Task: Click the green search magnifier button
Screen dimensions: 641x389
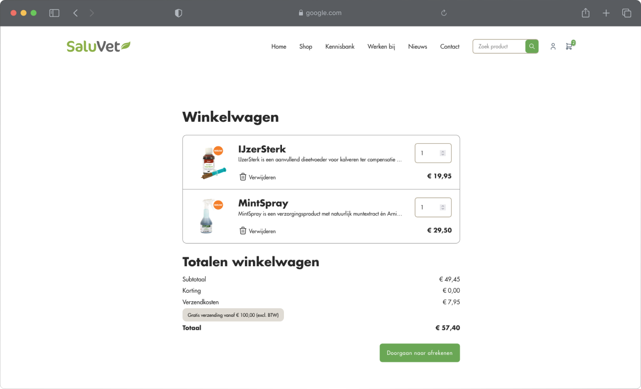Action: coord(532,47)
